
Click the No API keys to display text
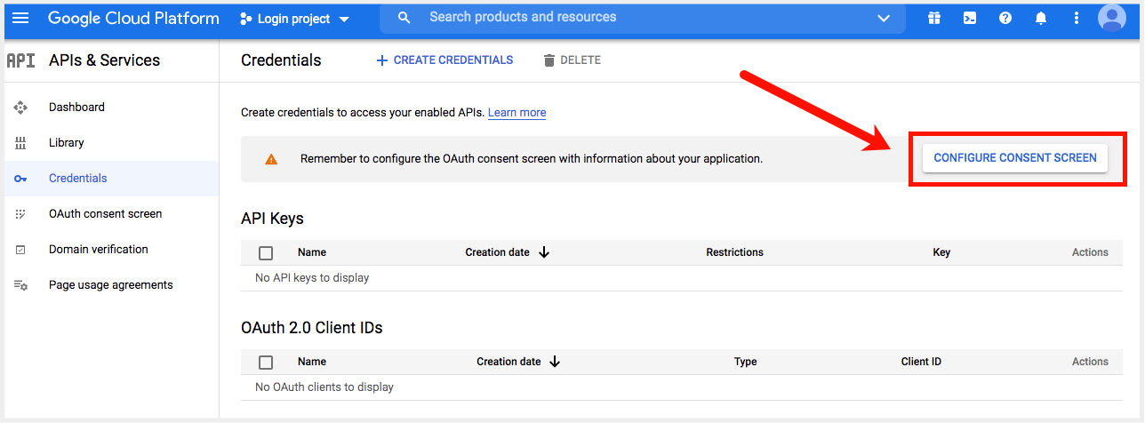pos(312,278)
